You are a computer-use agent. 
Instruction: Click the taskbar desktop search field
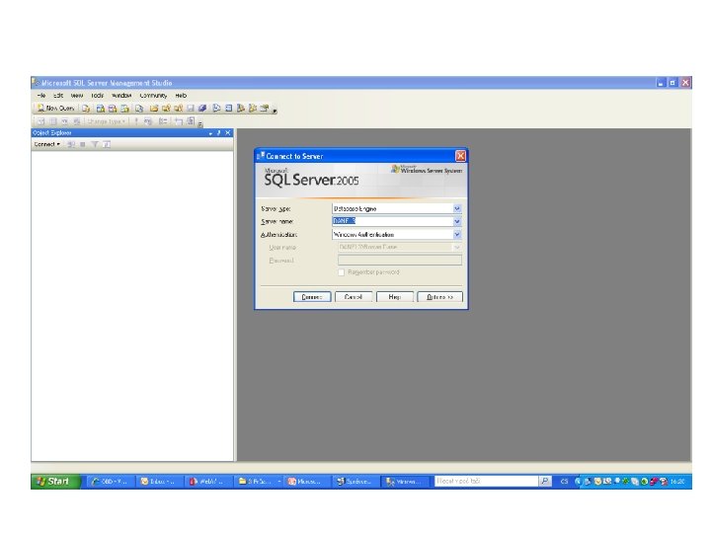(x=486, y=482)
